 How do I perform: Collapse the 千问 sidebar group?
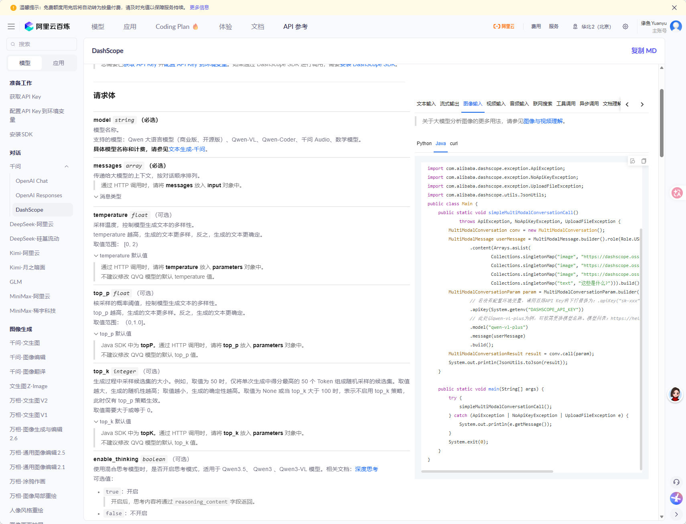[x=67, y=166]
